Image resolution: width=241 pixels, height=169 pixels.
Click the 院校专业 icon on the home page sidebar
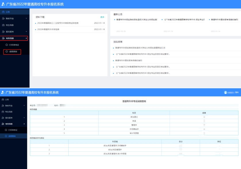click(3, 18)
